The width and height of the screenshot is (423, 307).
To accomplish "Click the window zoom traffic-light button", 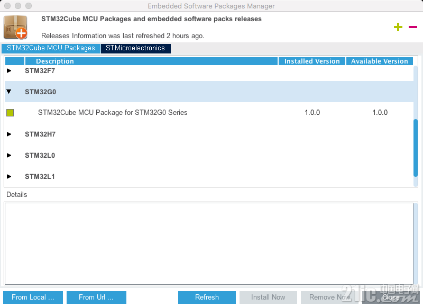I will [x=29, y=6].
